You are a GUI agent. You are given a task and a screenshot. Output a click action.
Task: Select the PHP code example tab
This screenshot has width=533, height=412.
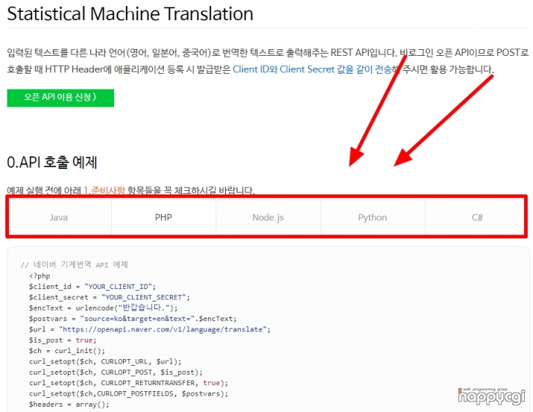pyautogui.click(x=163, y=218)
